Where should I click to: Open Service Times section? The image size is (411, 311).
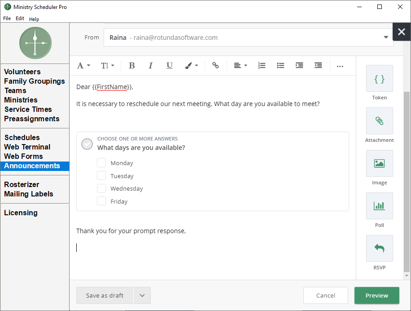(28, 109)
